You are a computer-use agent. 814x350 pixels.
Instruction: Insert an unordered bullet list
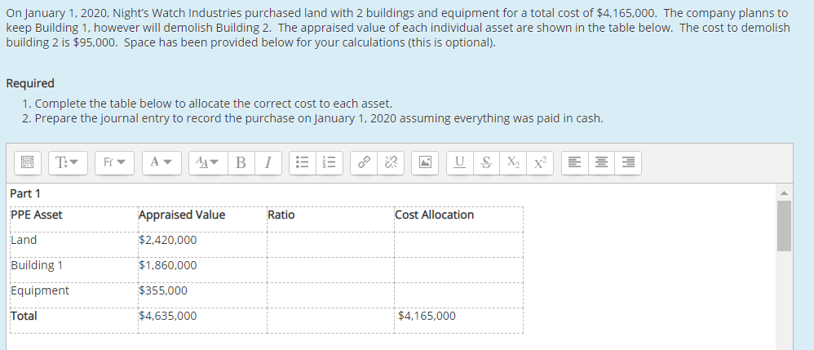pyautogui.click(x=301, y=162)
